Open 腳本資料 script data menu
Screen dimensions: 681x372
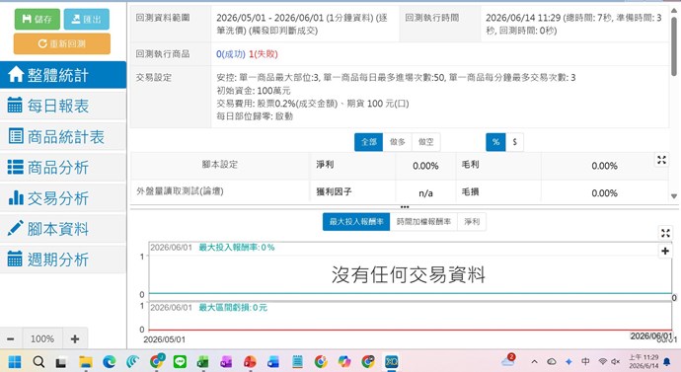[x=63, y=229]
